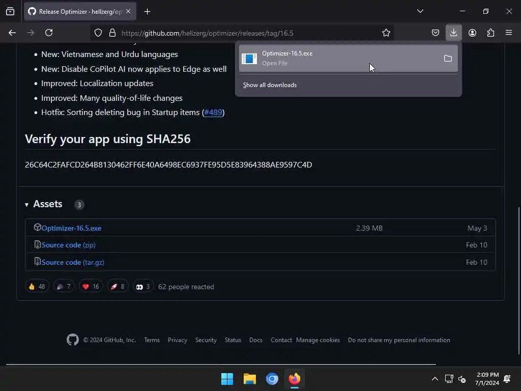This screenshot has height=391, width=521.
Task: Click the eyes reaction with 3
Action: [x=143, y=287]
